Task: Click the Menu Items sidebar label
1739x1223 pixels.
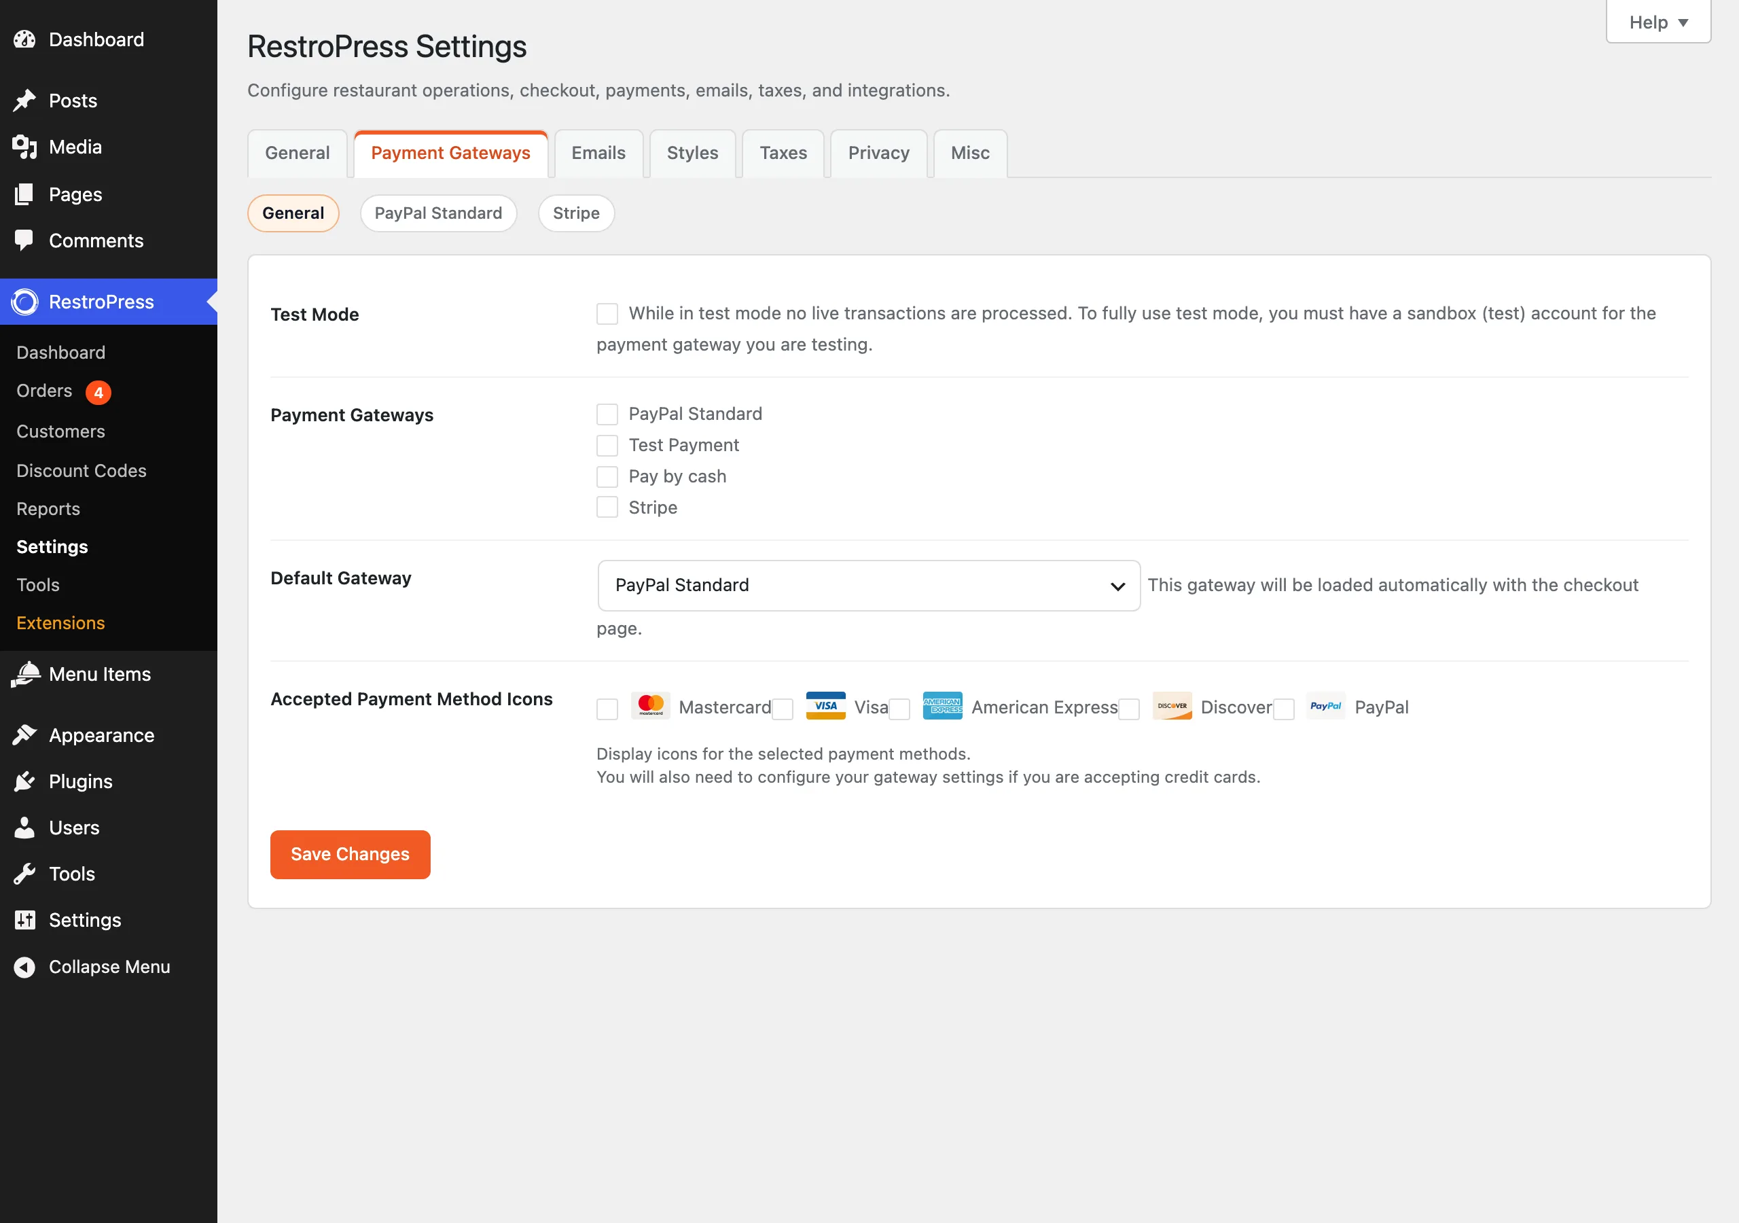Action: click(100, 673)
